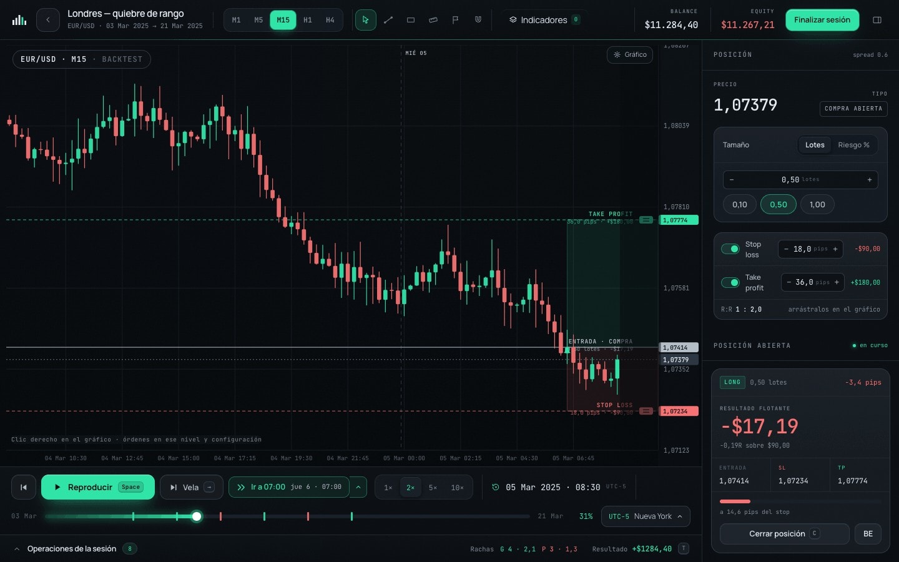
Task: Disable the Stop loss switch
Action: 730,249
